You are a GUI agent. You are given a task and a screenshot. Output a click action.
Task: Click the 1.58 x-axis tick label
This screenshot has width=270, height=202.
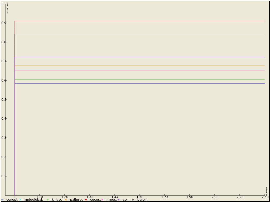pyautogui.click(x=140, y=197)
